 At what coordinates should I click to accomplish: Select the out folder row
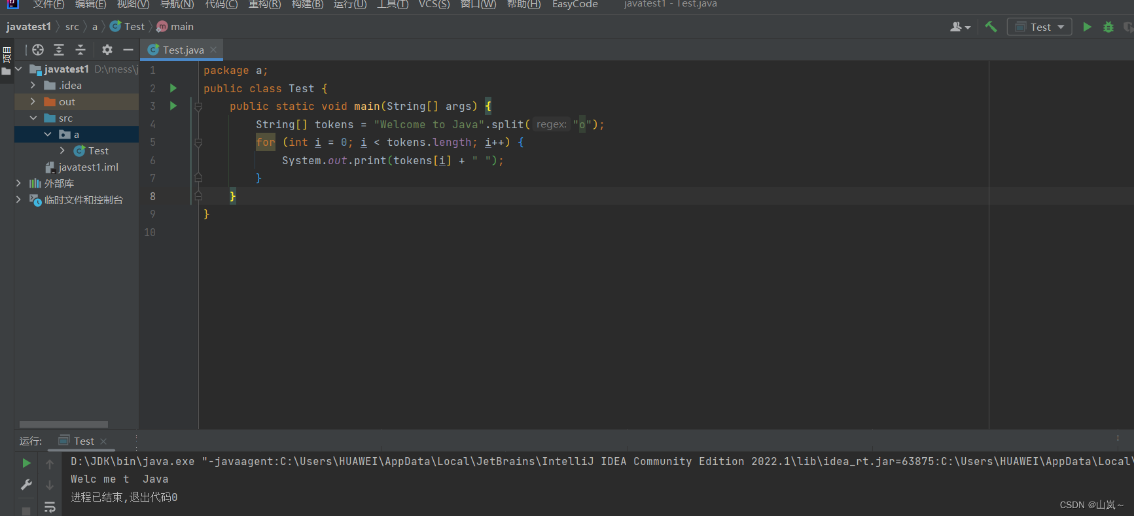click(77, 101)
